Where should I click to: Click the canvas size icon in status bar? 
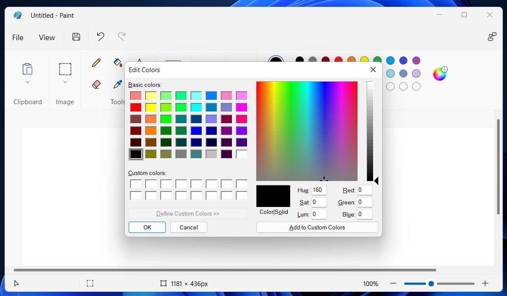[164, 283]
